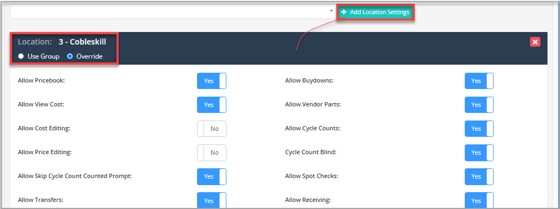Click the 'Location:' header label
Viewport: 560px width, 209px height.
(35, 42)
